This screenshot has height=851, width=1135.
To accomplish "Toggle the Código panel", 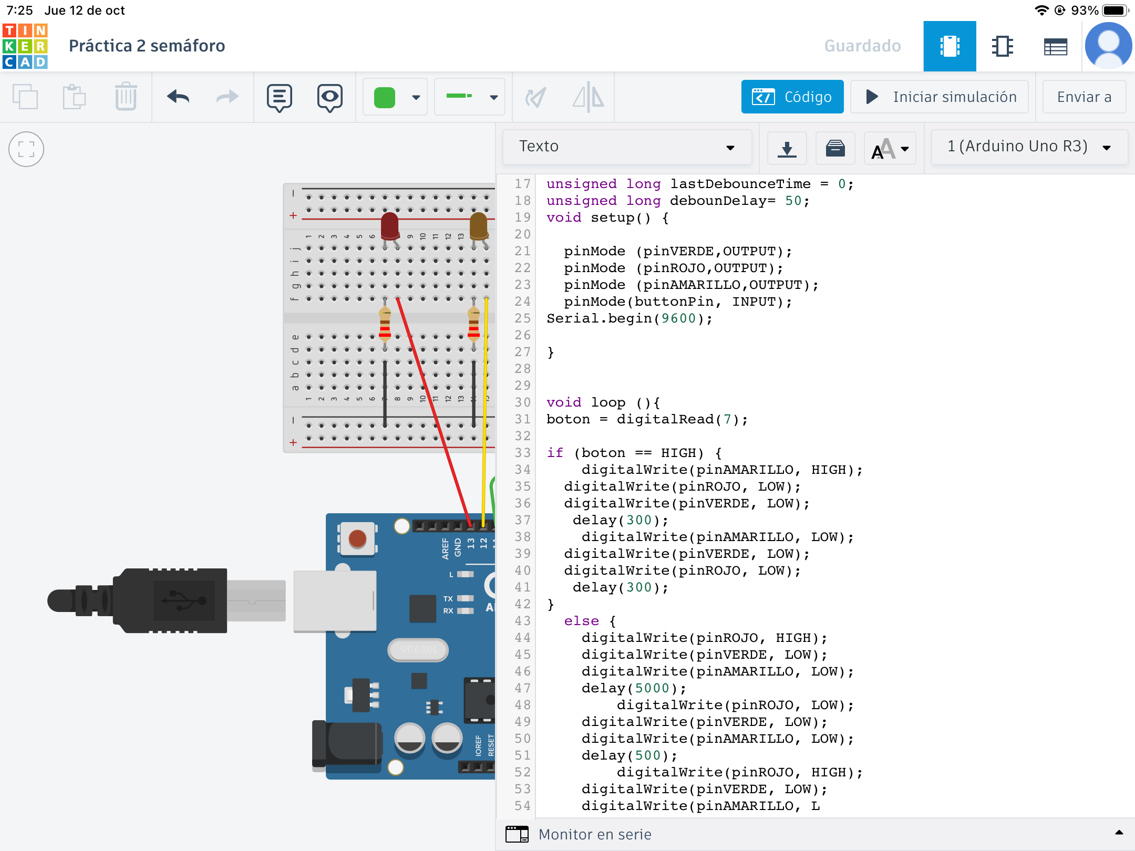I will pyautogui.click(x=792, y=97).
